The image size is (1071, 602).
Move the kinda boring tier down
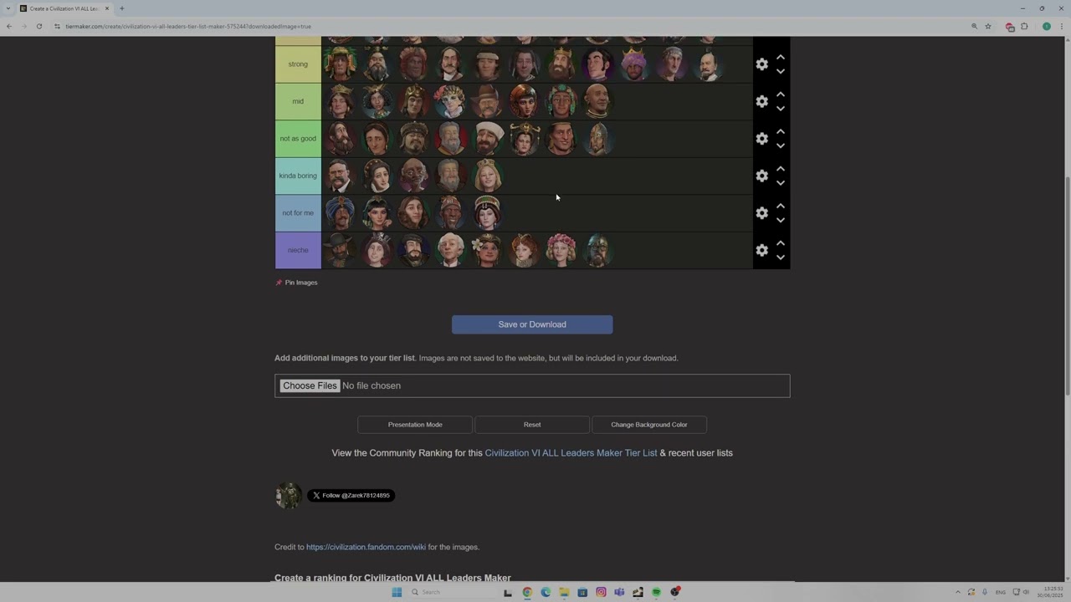780,183
